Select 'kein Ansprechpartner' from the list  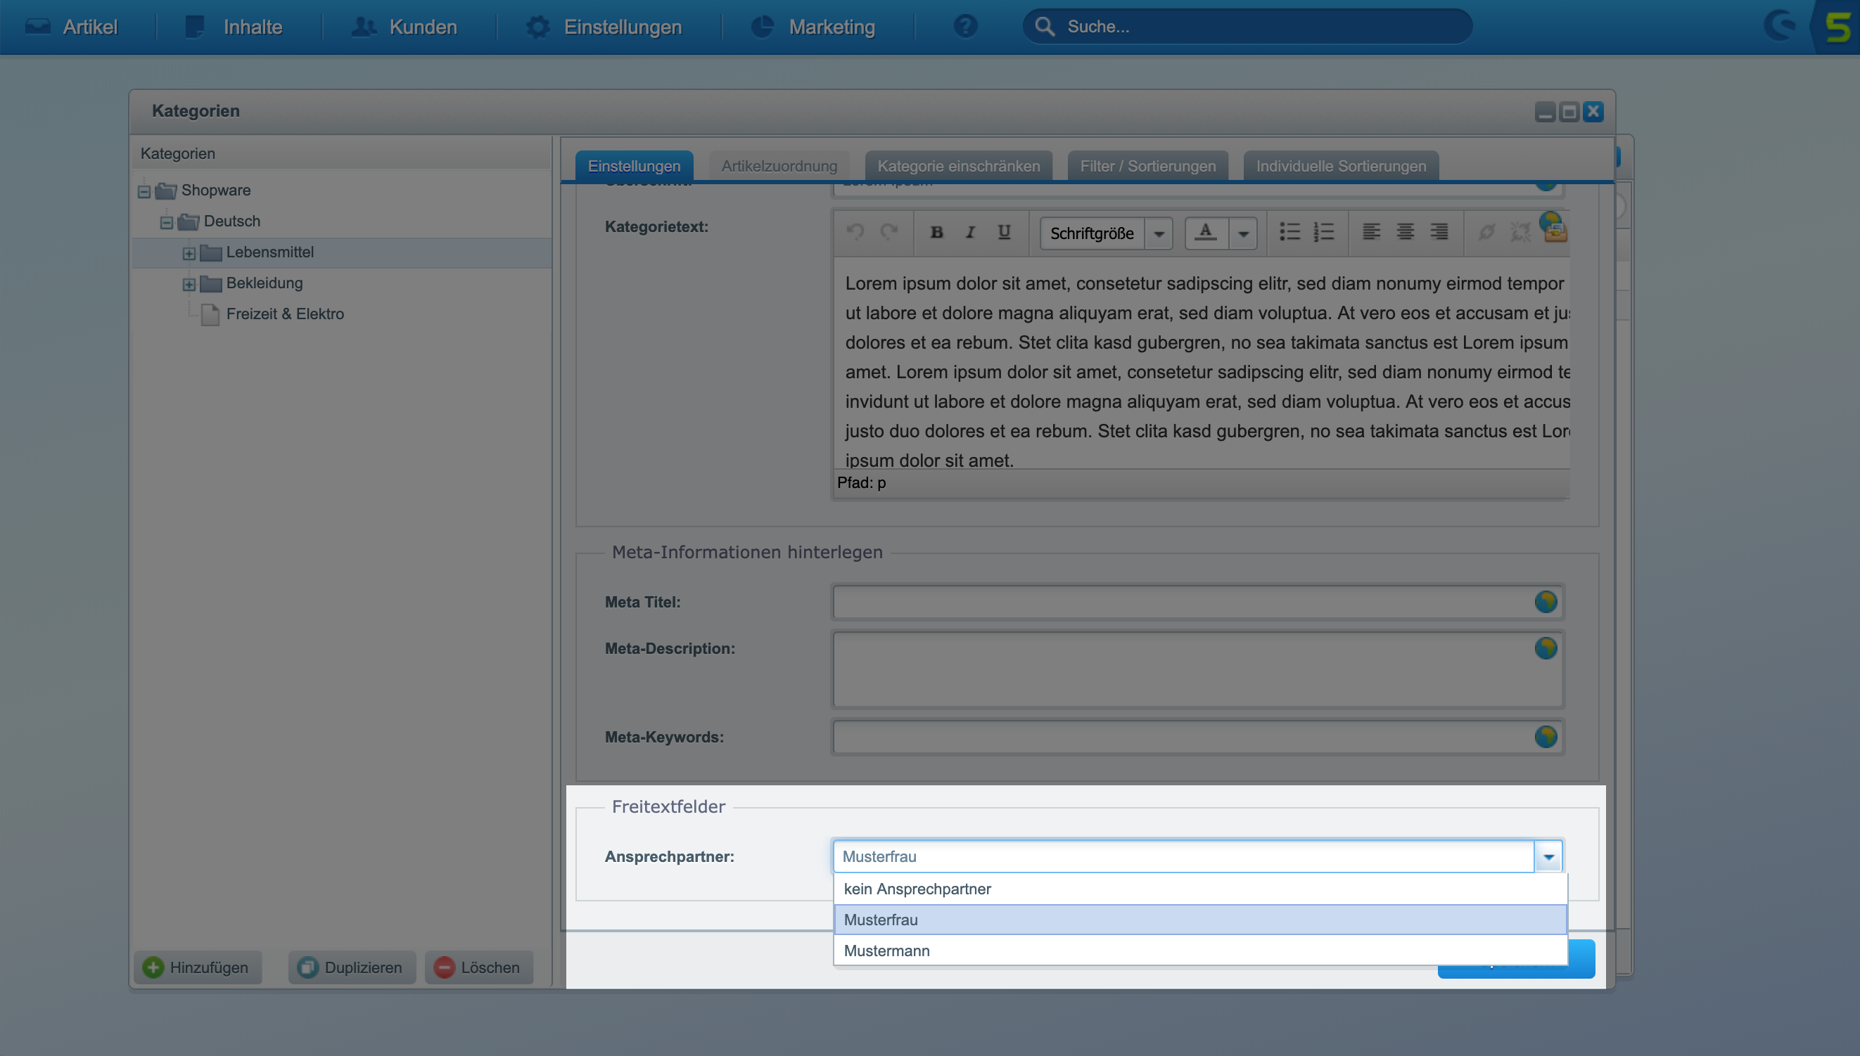(x=1200, y=889)
